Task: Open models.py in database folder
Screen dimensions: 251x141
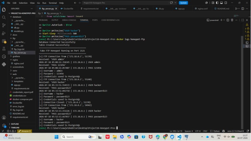Action: click(19, 31)
